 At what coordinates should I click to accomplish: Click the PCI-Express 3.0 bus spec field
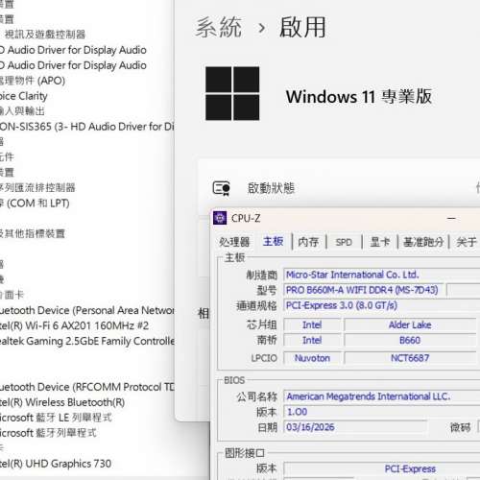tap(381, 305)
